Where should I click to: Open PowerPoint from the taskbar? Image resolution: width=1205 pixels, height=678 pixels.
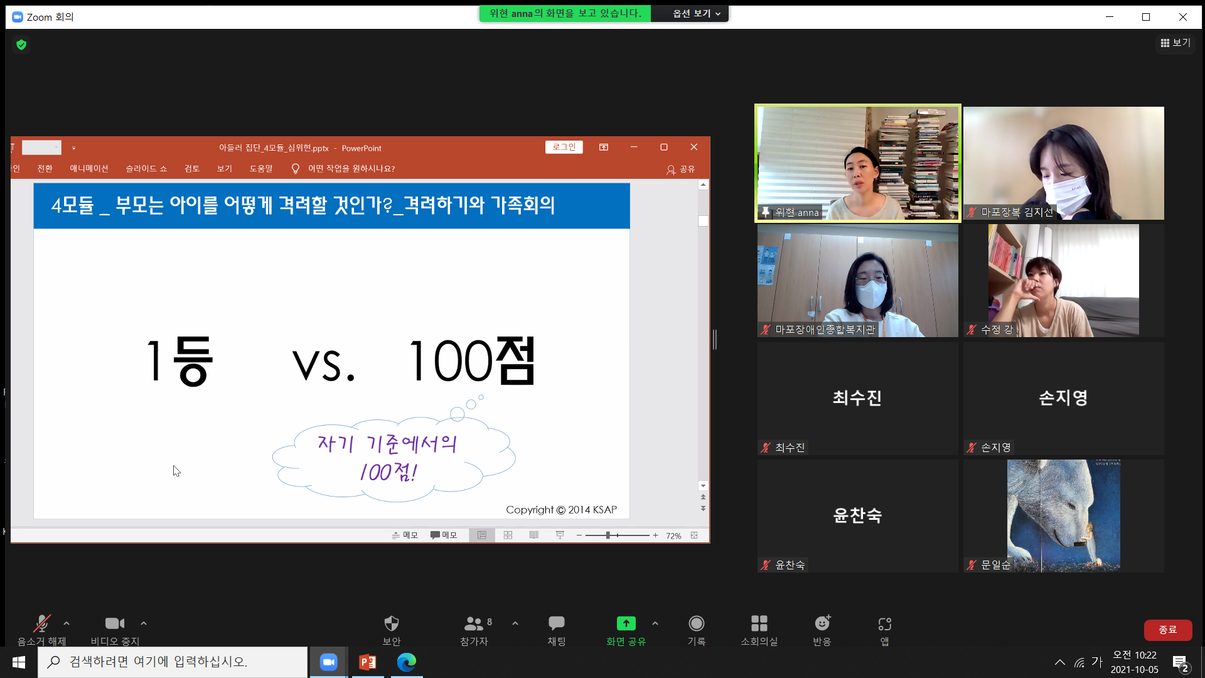368,662
